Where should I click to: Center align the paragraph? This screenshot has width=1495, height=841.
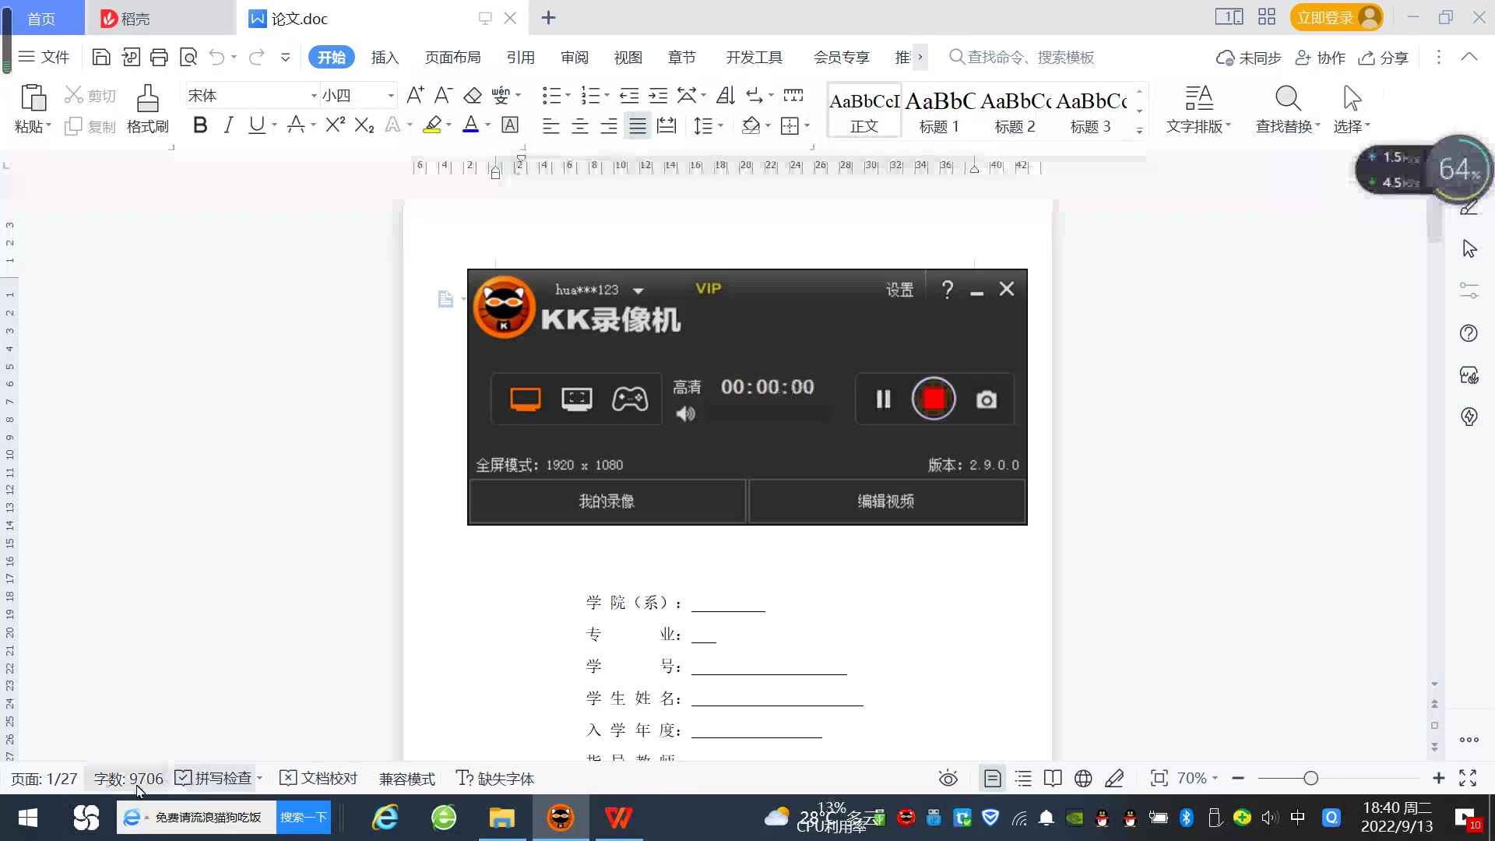[580, 125]
